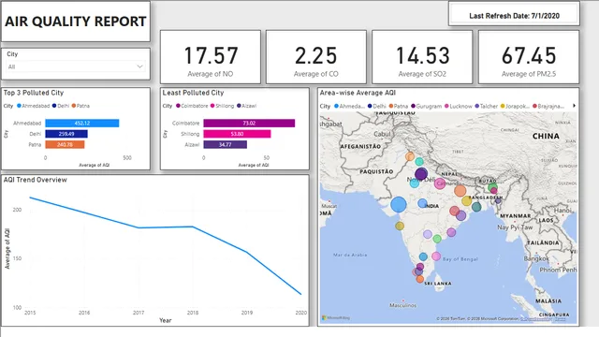This screenshot has height=337, width=599.
Task: Click the dark purple bubble near New Delhi
Action: click(421, 173)
